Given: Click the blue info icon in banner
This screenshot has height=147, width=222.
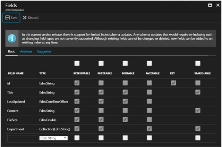Looking at the screenshot, I should [x=12, y=38].
